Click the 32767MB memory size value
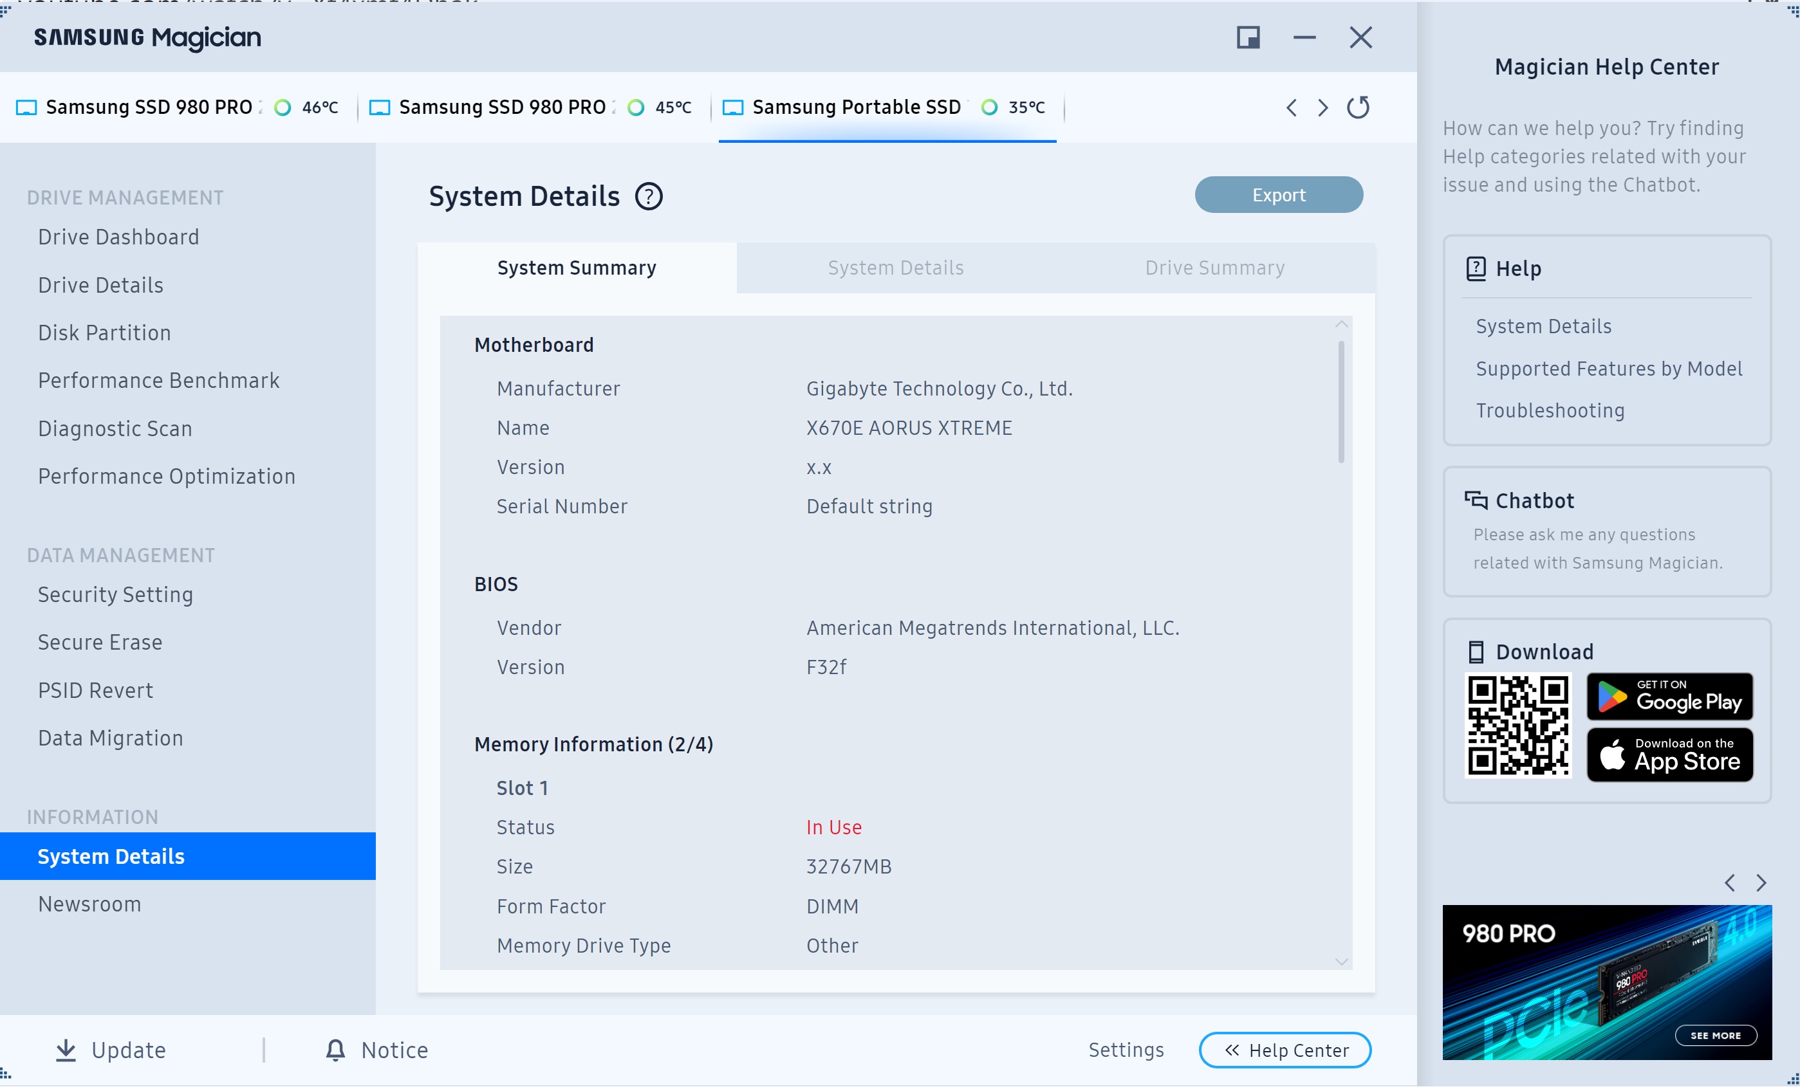1800x1089 pixels. click(848, 867)
